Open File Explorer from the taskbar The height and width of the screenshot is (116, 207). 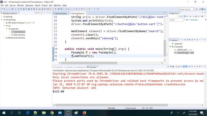[44, 113]
